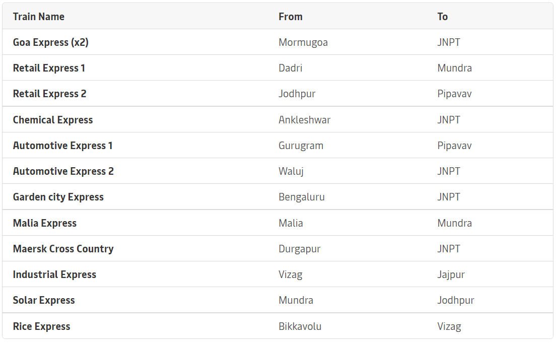The height and width of the screenshot is (344, 558).
Task: Select the Ankleshwar origin cell
Action: pos(304,120)
